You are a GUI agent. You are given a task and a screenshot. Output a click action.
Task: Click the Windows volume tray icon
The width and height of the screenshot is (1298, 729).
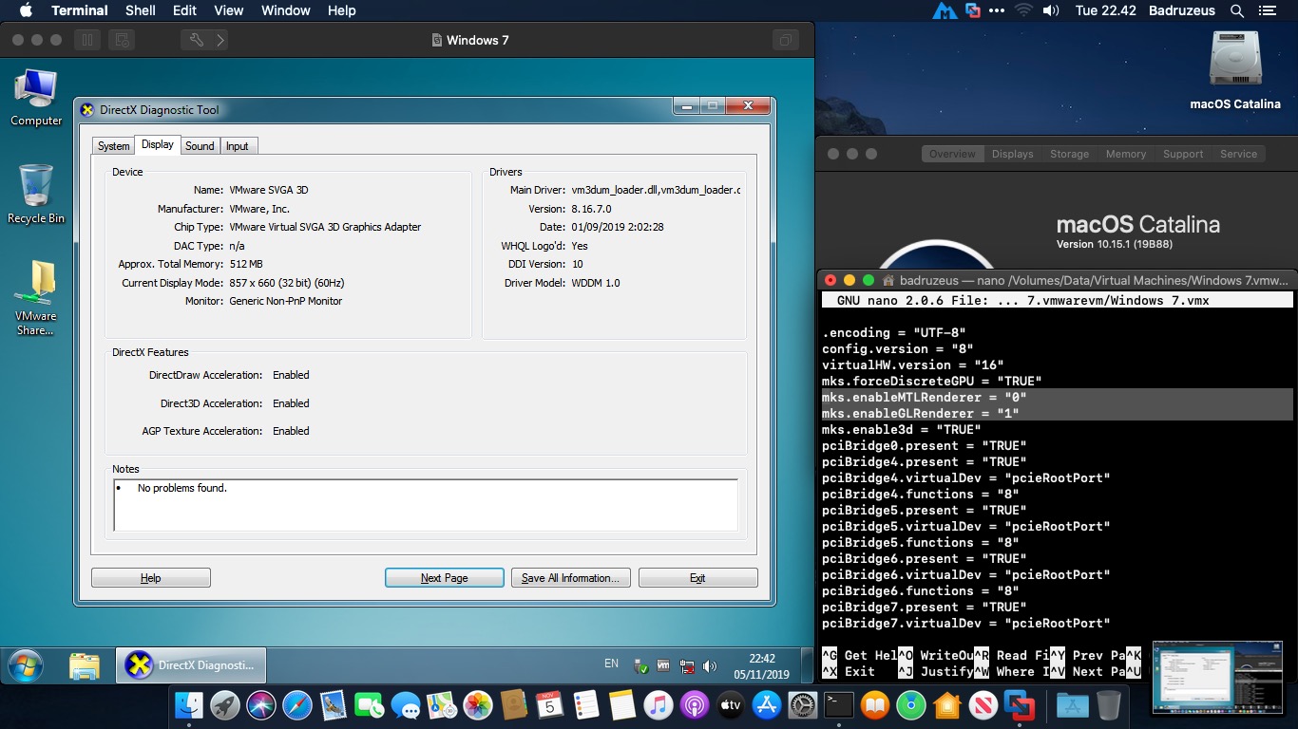[710, 665]
